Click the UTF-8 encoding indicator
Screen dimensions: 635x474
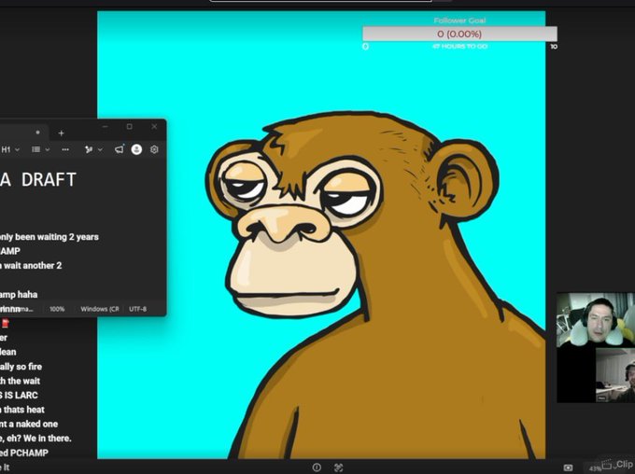[137, 309]
